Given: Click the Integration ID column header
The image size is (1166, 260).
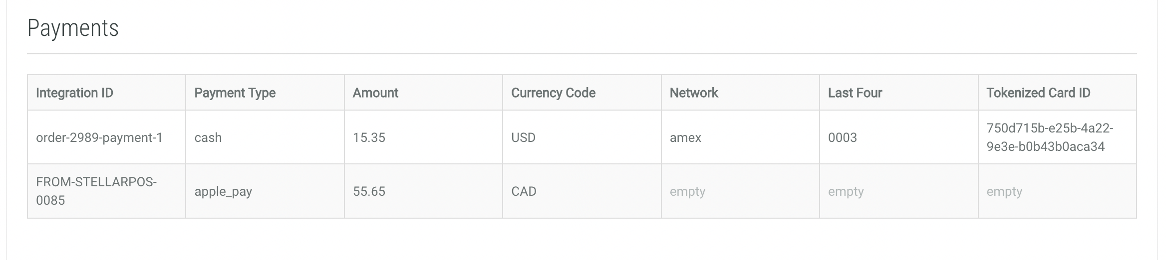Looking at the screenshot, I should pos(74,93).
